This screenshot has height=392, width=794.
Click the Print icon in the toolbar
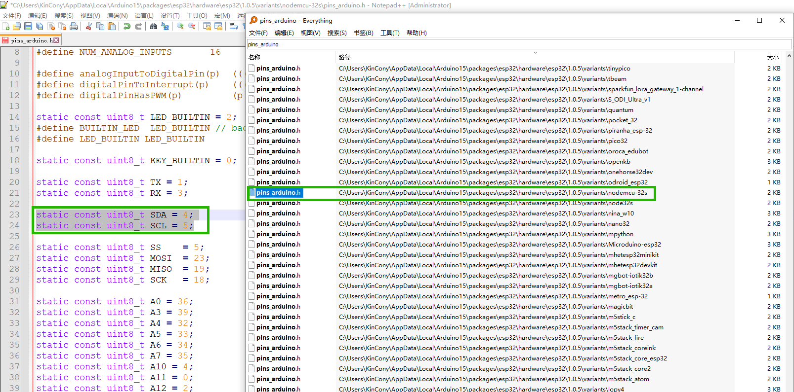(x=74, y=26)
